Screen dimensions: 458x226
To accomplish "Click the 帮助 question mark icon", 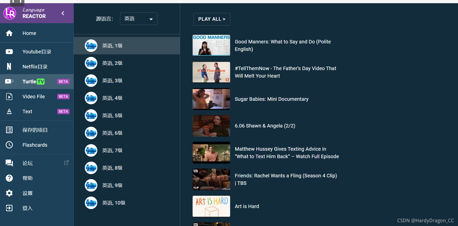I will [9, 178].
